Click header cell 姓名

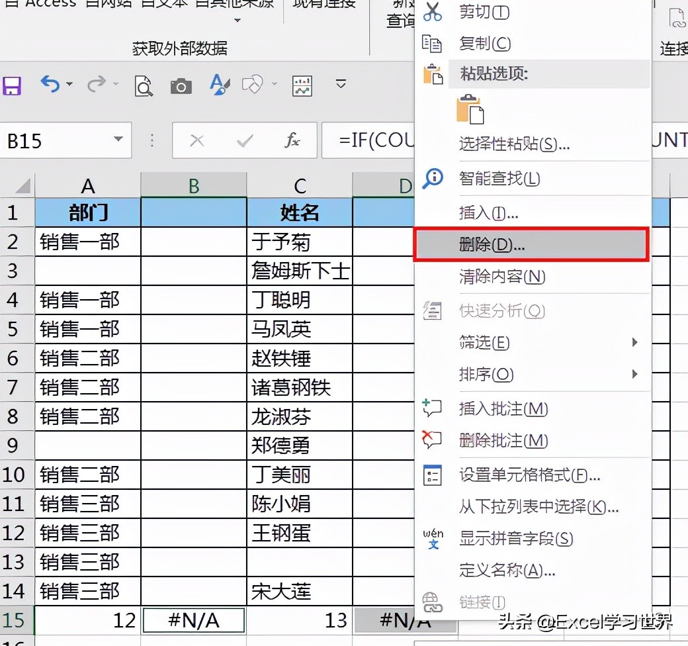click(x=300, y=212)
